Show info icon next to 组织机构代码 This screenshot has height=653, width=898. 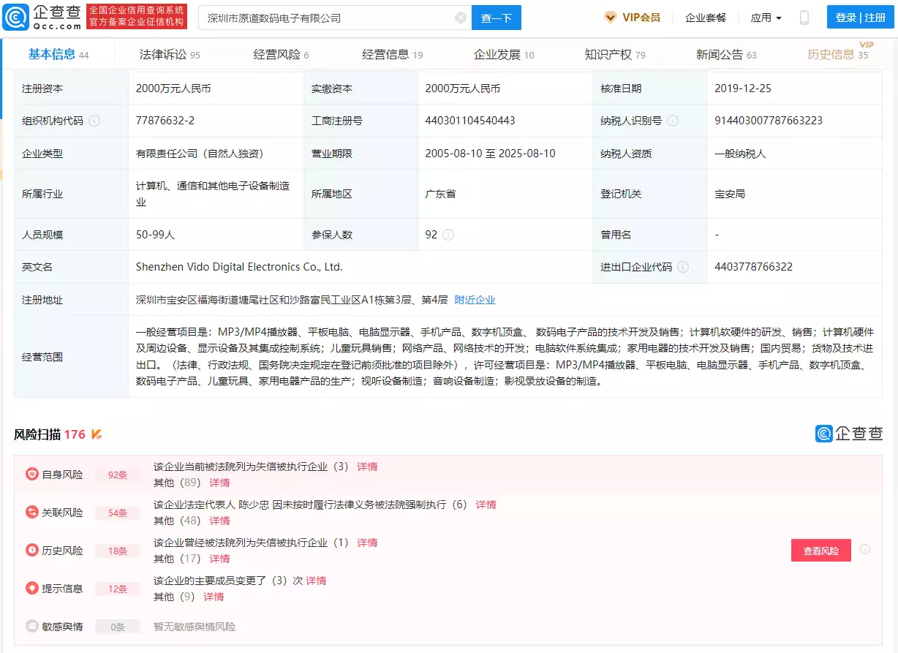click(x=94, y=121)
